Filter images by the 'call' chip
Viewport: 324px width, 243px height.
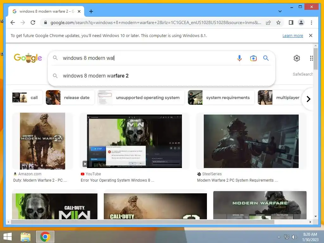[x=28, y=97]
